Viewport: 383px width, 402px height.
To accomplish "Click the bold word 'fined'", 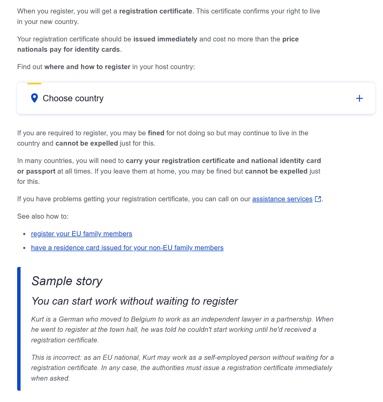I will tap(156, 133).
